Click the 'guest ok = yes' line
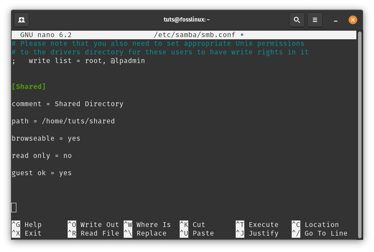Screen dimensions: 374x252 coord(42,173)
